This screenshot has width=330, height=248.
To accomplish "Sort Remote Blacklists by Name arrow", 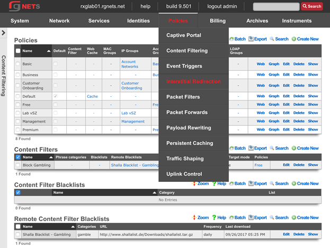I will point(73,226).
